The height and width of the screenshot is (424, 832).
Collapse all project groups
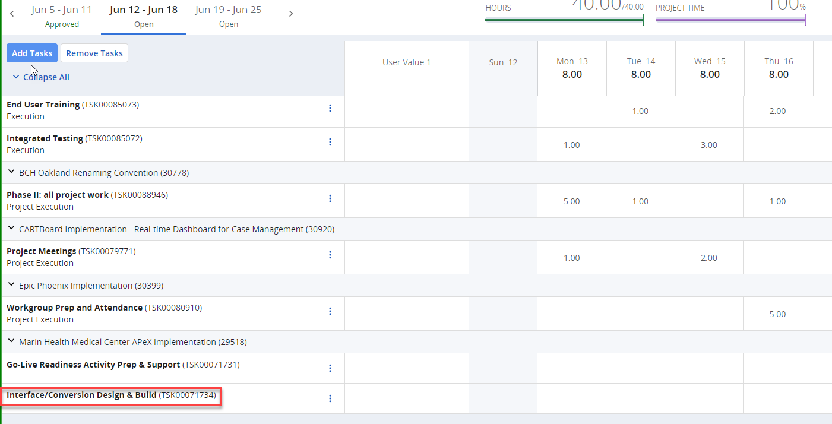point(40,77)
